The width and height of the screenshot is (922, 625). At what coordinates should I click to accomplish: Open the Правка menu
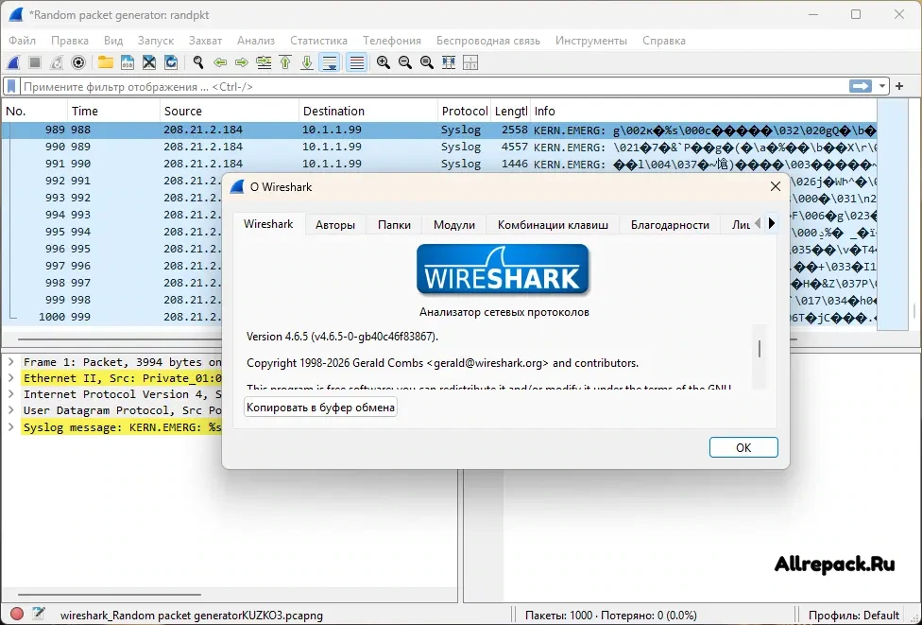coord(70,41)
